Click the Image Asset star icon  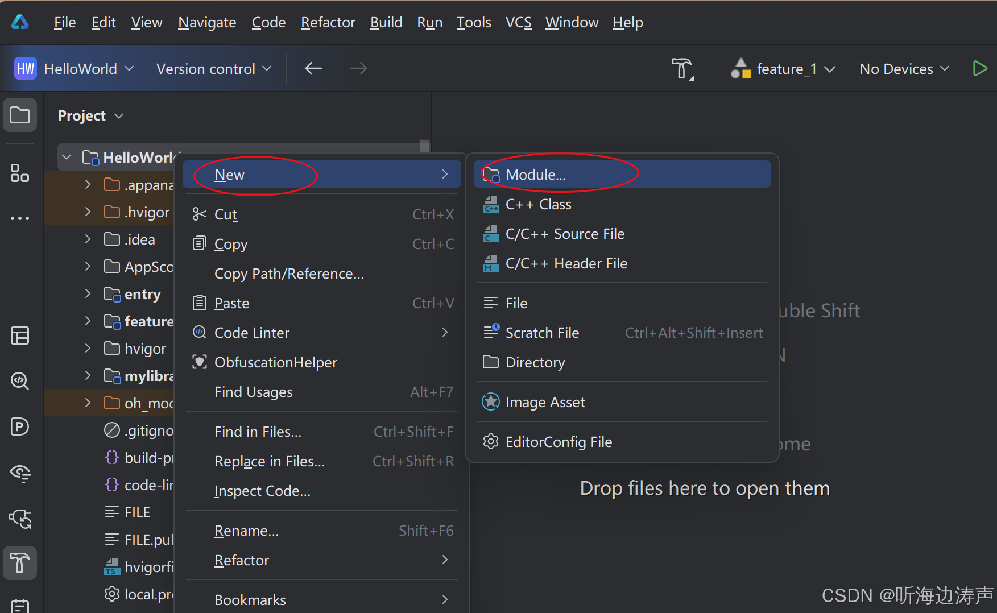pos(491,402)
